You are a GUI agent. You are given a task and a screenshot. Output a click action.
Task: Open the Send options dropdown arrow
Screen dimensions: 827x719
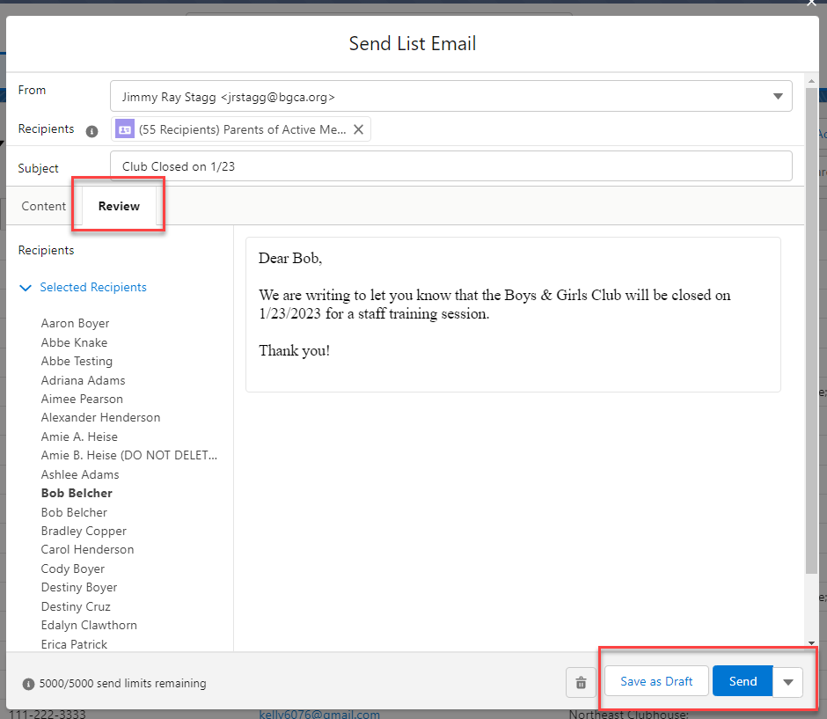(x=787, y=681)
